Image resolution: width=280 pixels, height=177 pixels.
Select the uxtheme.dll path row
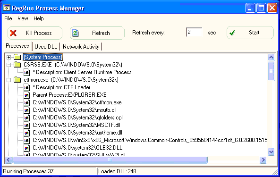(x=77, y=133)
